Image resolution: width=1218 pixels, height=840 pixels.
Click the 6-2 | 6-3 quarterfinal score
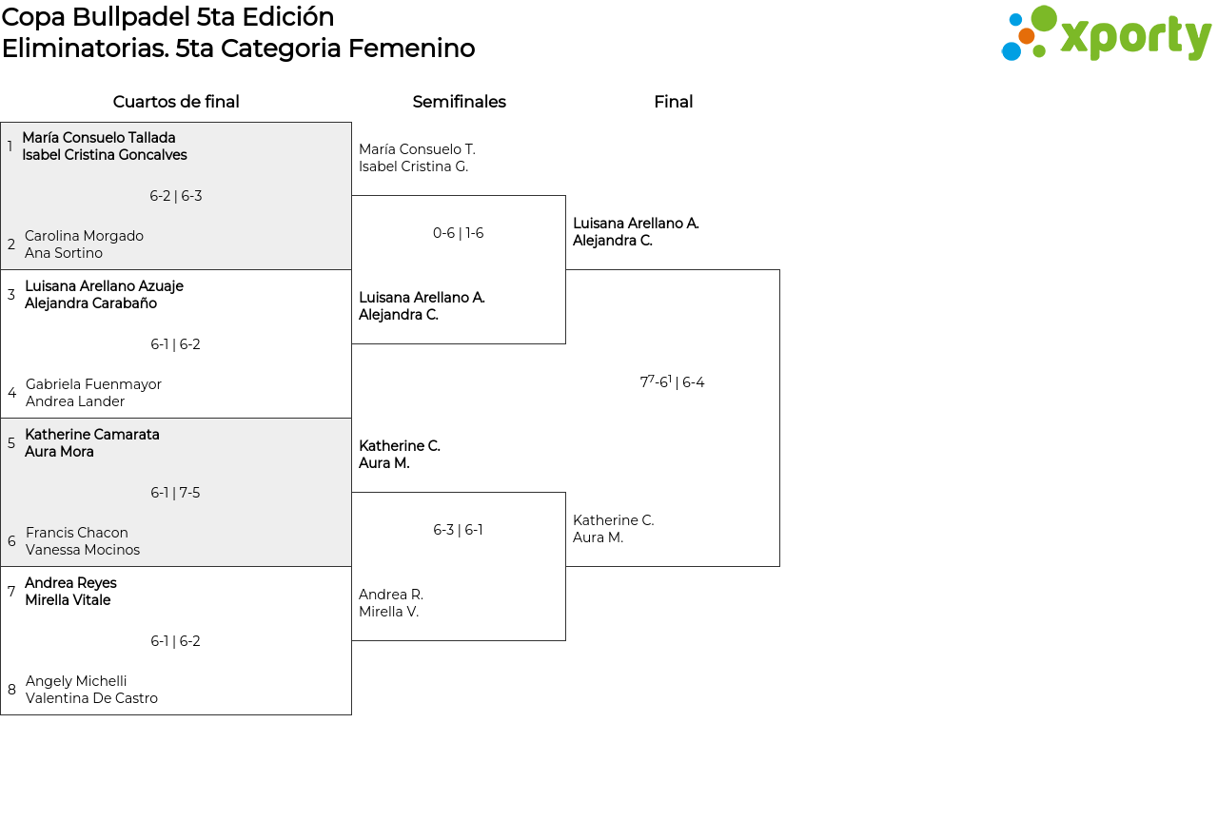click(176, 196)
